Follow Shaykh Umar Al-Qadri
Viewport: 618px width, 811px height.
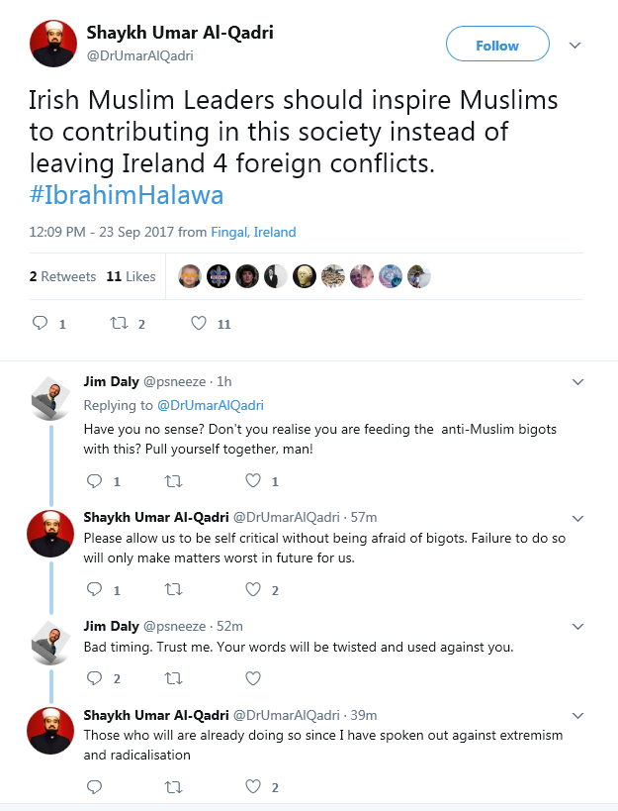point(496,46)
